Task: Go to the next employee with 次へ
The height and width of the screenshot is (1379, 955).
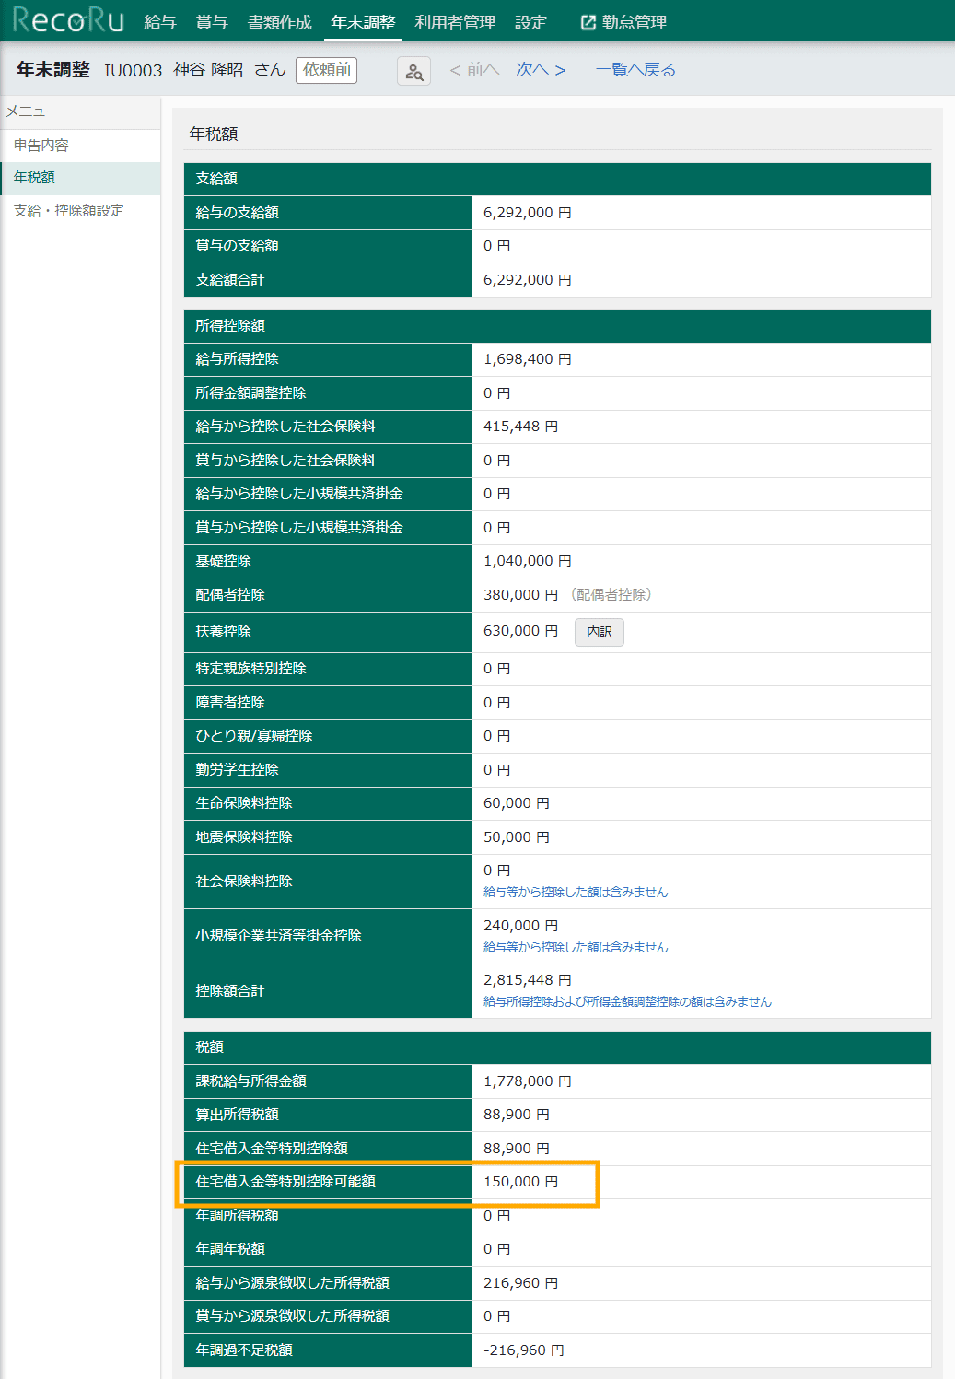Action: (x=541, y=70)
